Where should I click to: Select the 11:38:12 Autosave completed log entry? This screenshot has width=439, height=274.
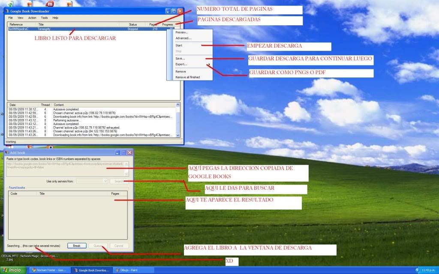tap(92, 109)
